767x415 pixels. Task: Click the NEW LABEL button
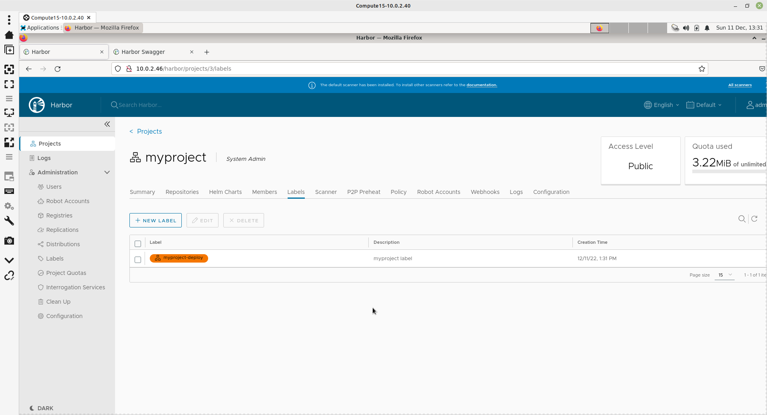[155, 220]
